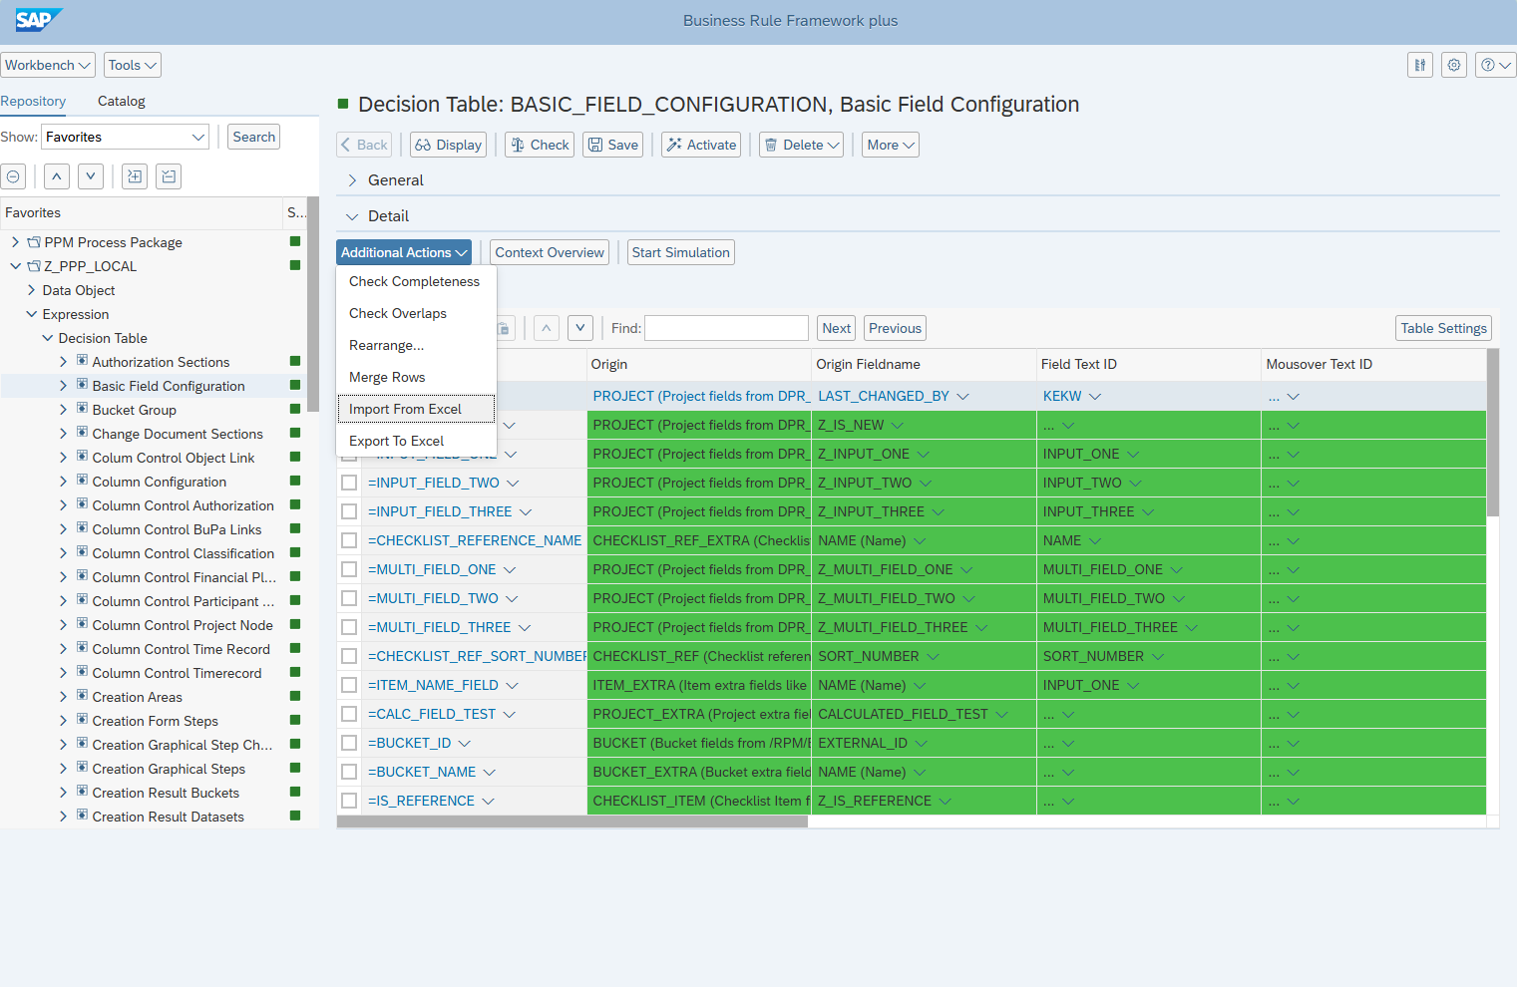Image resolution: width=1517 pixels, height=987 pixels.
Task: Tick the checkbox for the =INPUT_FIELD_TWO row
Action: pyautogui.click(x=349, y=483)
